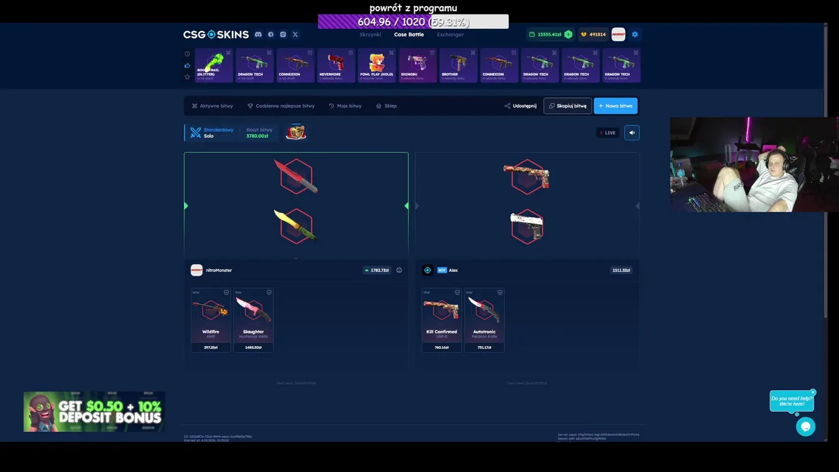The width and height of the screenshot is (839, 472).
Task: Click the white pistol in Alex's spinner
Action: [526, 227]
